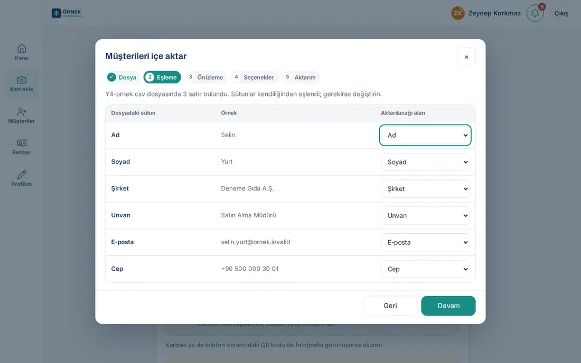Click the Cep column name cell

pyautogui.click(x=117, y=269)
